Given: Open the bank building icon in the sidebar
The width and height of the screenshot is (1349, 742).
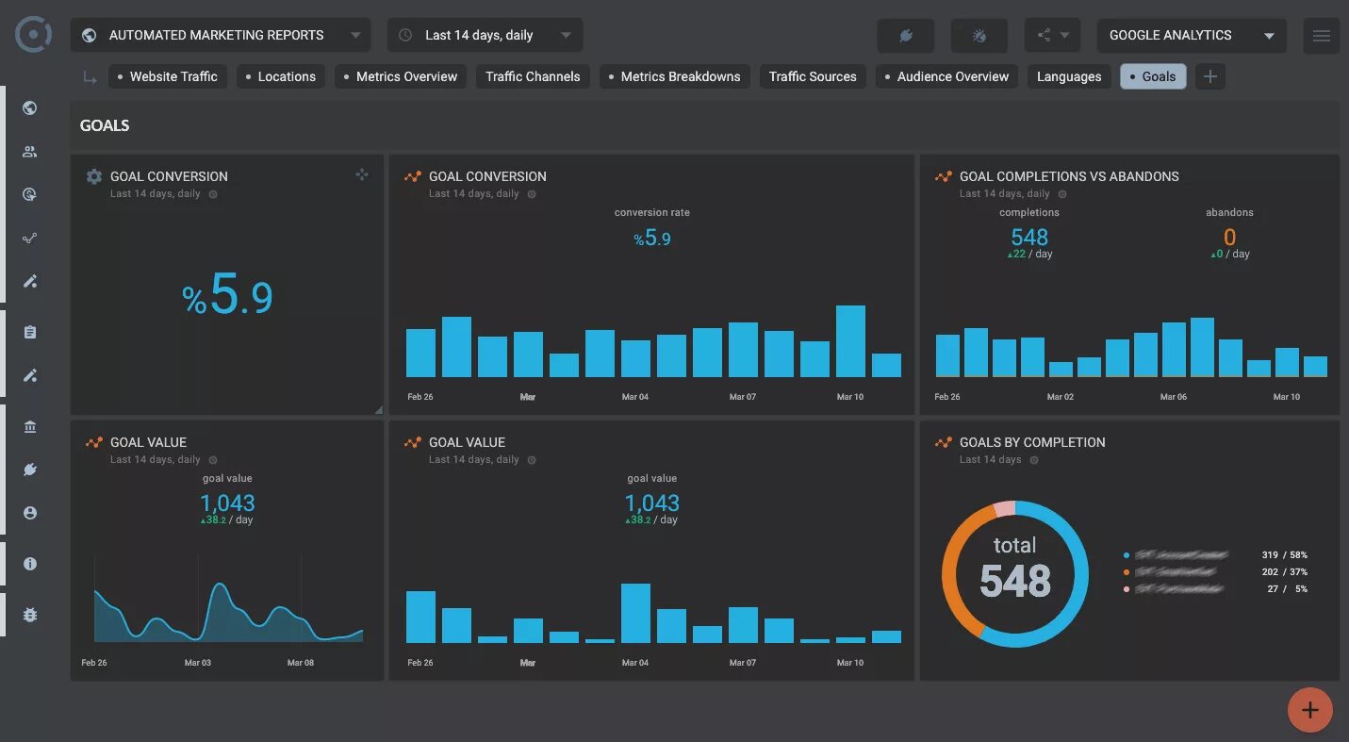Looking at the screenshot, I should pos(30,427).
